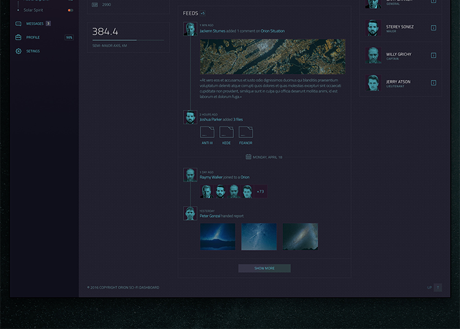Open Messages via the chat bubble icon
Screen dimensions: 460x329
pos(18,24)
